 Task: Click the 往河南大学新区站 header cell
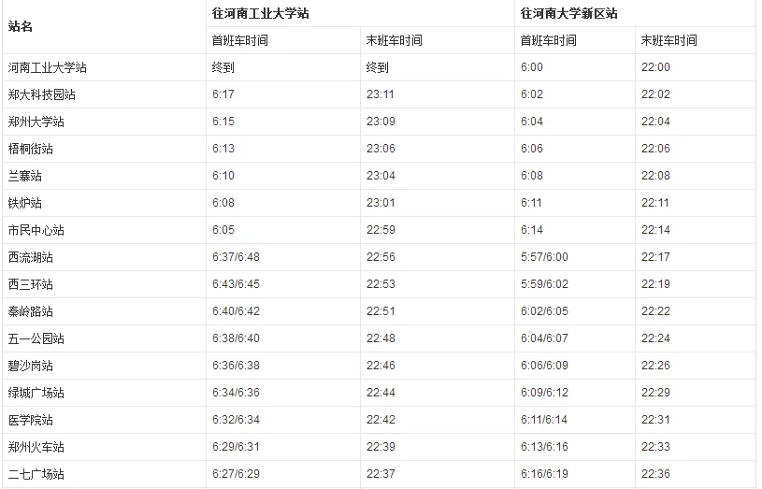tap(568, 14)
